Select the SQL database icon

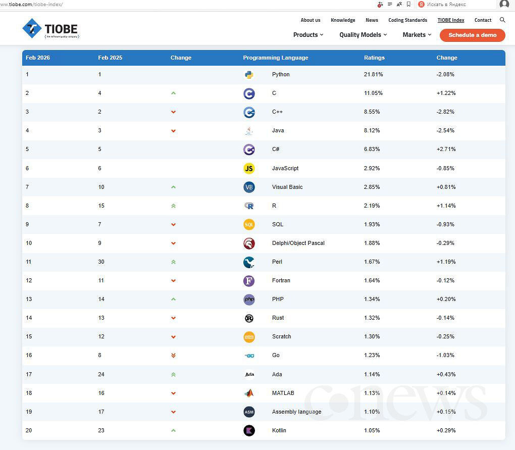click(x=249, y=224)
